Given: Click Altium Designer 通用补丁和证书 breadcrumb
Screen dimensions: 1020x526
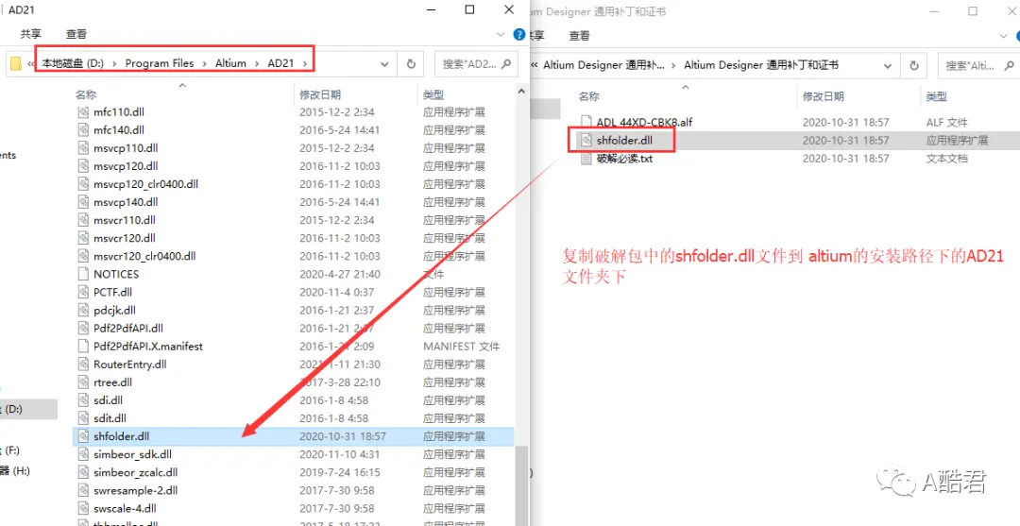Looking at the screenshot, I should [x=761, y=65].
